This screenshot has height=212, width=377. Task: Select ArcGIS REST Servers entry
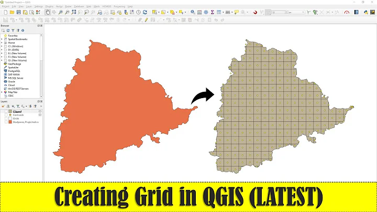click(18, 89)
